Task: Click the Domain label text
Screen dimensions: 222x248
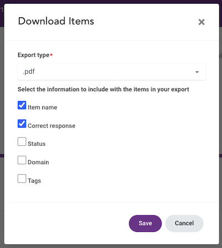Action: (38, 162)
